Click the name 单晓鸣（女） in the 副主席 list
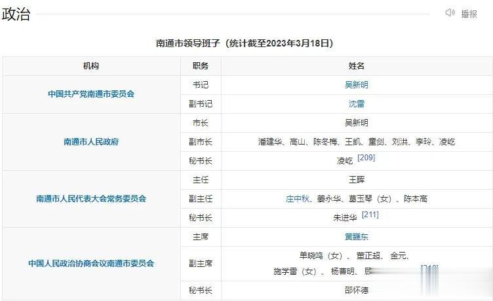The height and width of the screenshot is (301, 493). point(321,256)
